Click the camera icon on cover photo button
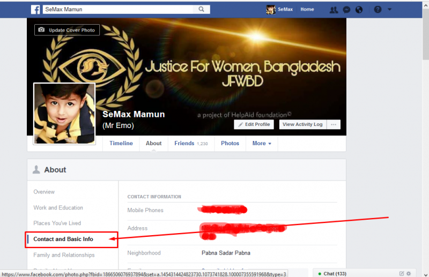 [41, 29]
